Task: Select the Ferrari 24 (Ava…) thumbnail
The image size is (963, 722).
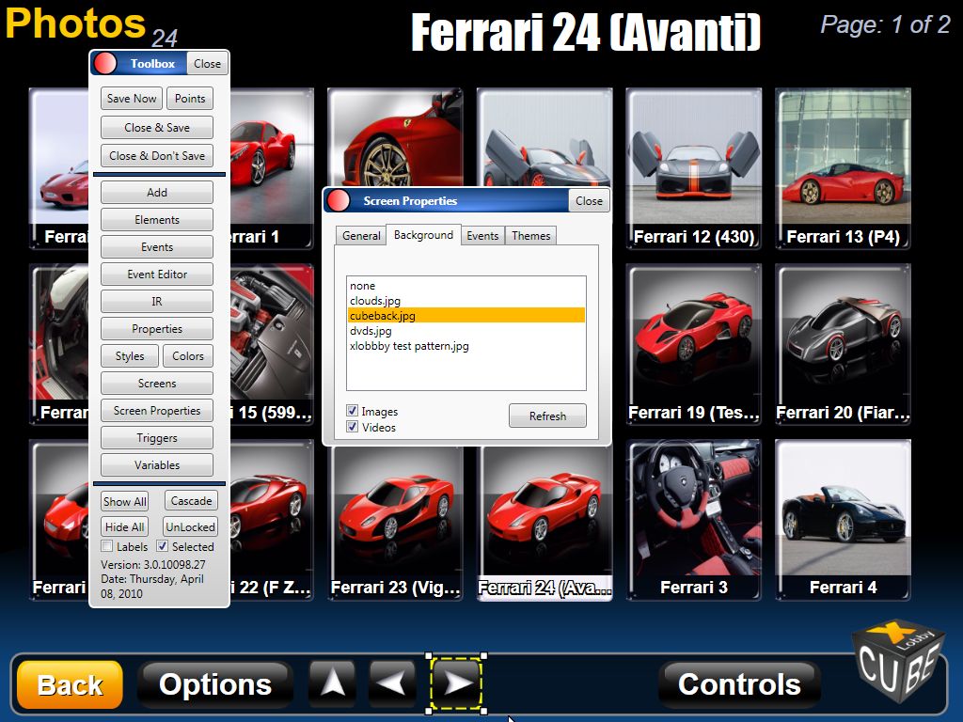Action: click(x=545, y=523)
